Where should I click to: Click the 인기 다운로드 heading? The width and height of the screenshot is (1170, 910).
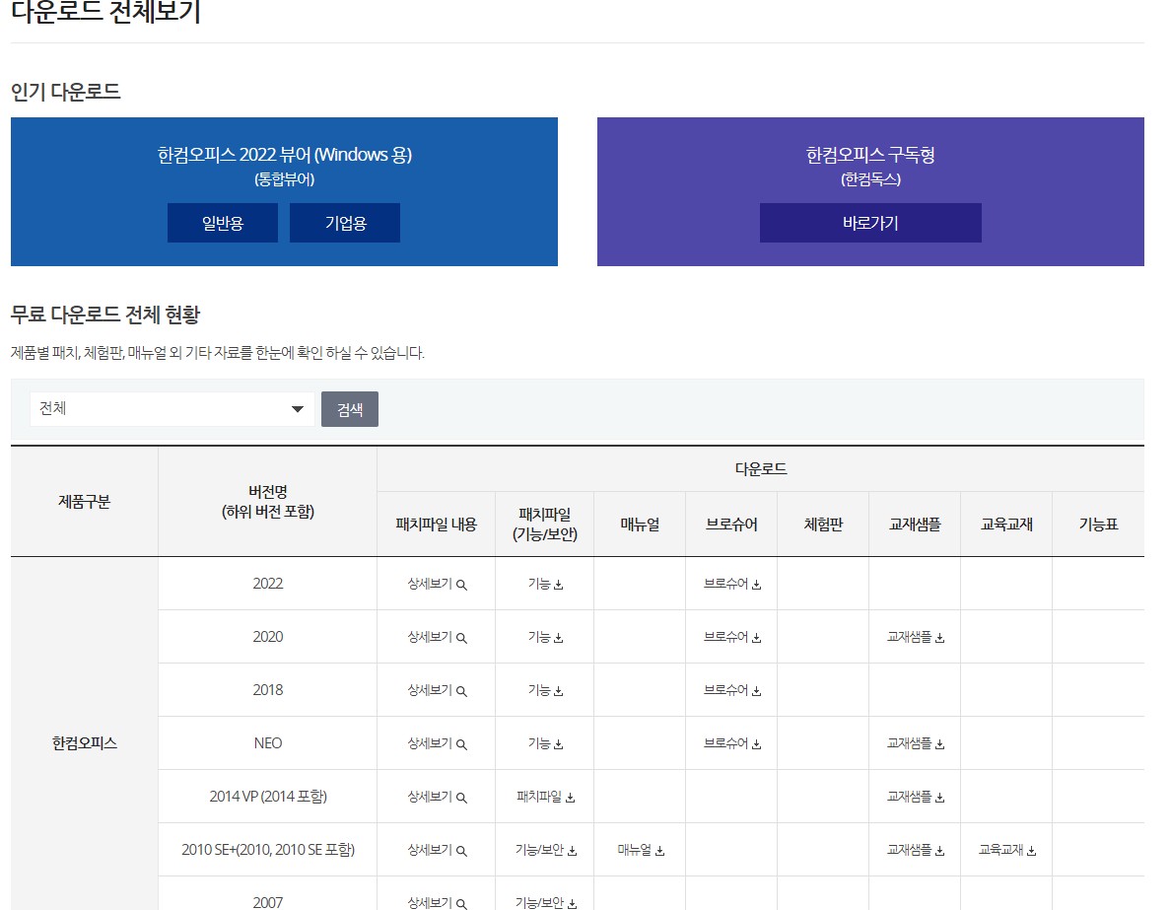pyautogui.click(x=66, y=92)
